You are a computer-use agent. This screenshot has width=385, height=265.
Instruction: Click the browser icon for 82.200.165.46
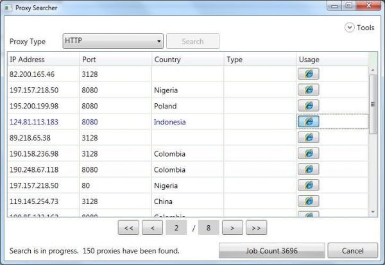tap(308, 74)
